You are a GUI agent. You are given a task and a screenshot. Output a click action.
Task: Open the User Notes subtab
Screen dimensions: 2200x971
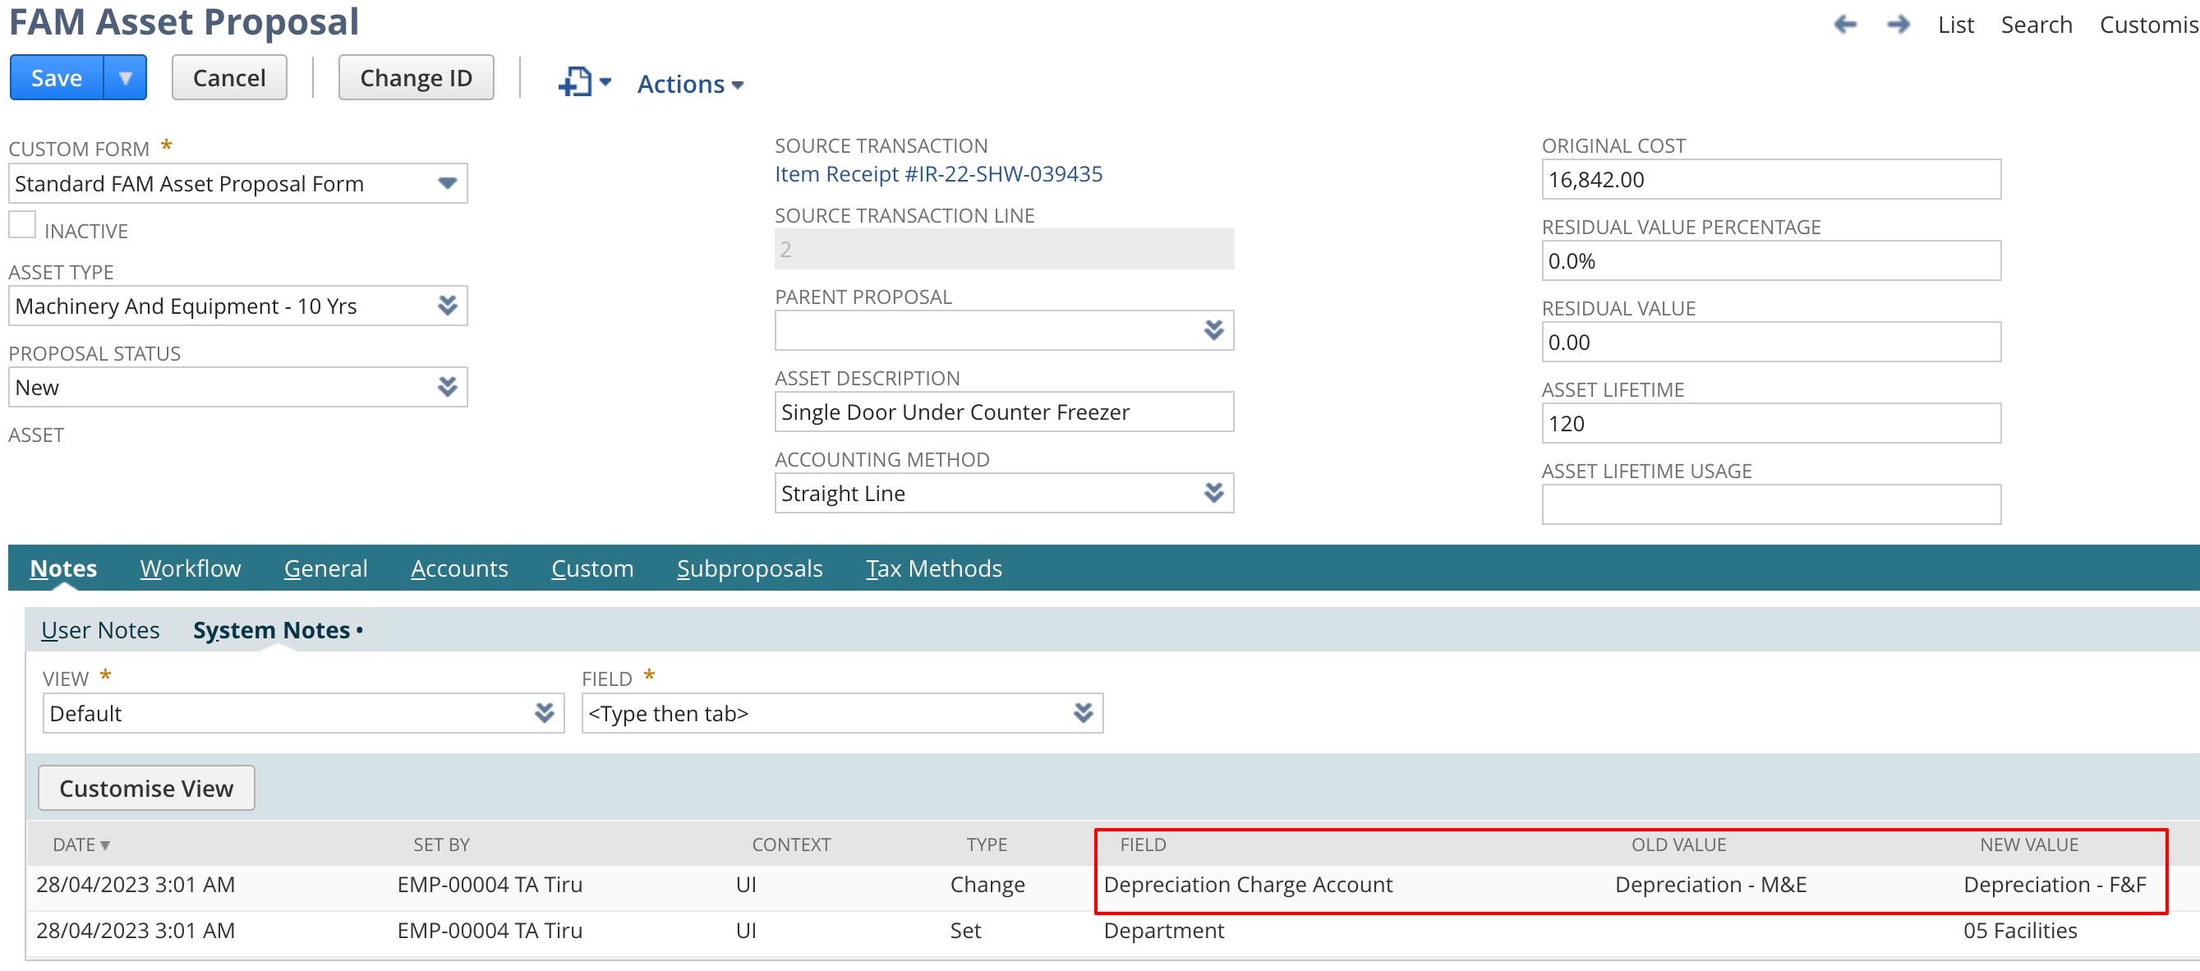pyautogui.click(x=100, y=630)
